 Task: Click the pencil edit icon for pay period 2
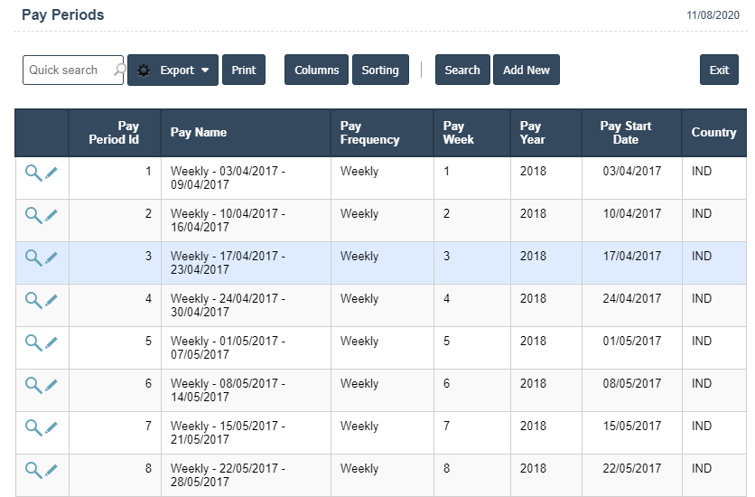[x=51, y=215]
